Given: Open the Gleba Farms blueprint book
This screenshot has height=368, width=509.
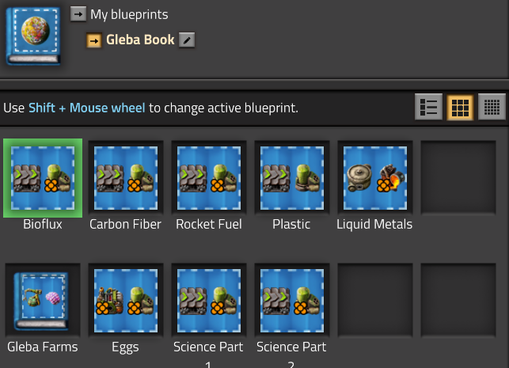Looking at the screenshot, I should pos(43,301).
